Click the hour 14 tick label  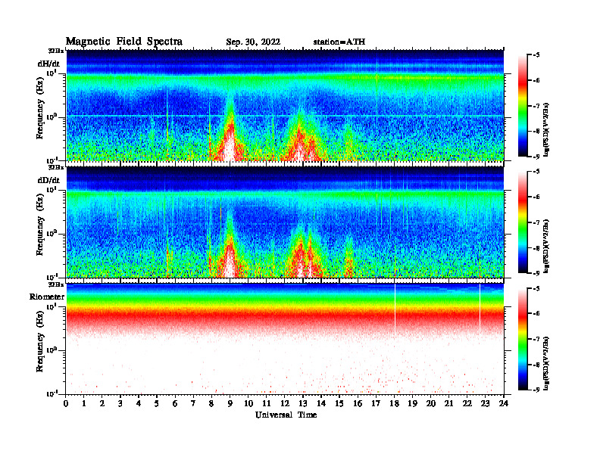(321, 404)
